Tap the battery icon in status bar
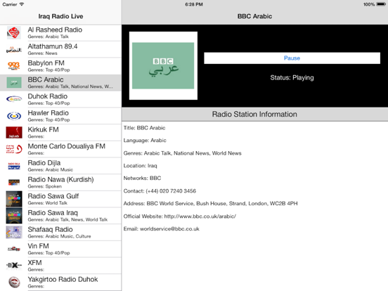The height and width of the screenshot is (291, 388). 381,4
